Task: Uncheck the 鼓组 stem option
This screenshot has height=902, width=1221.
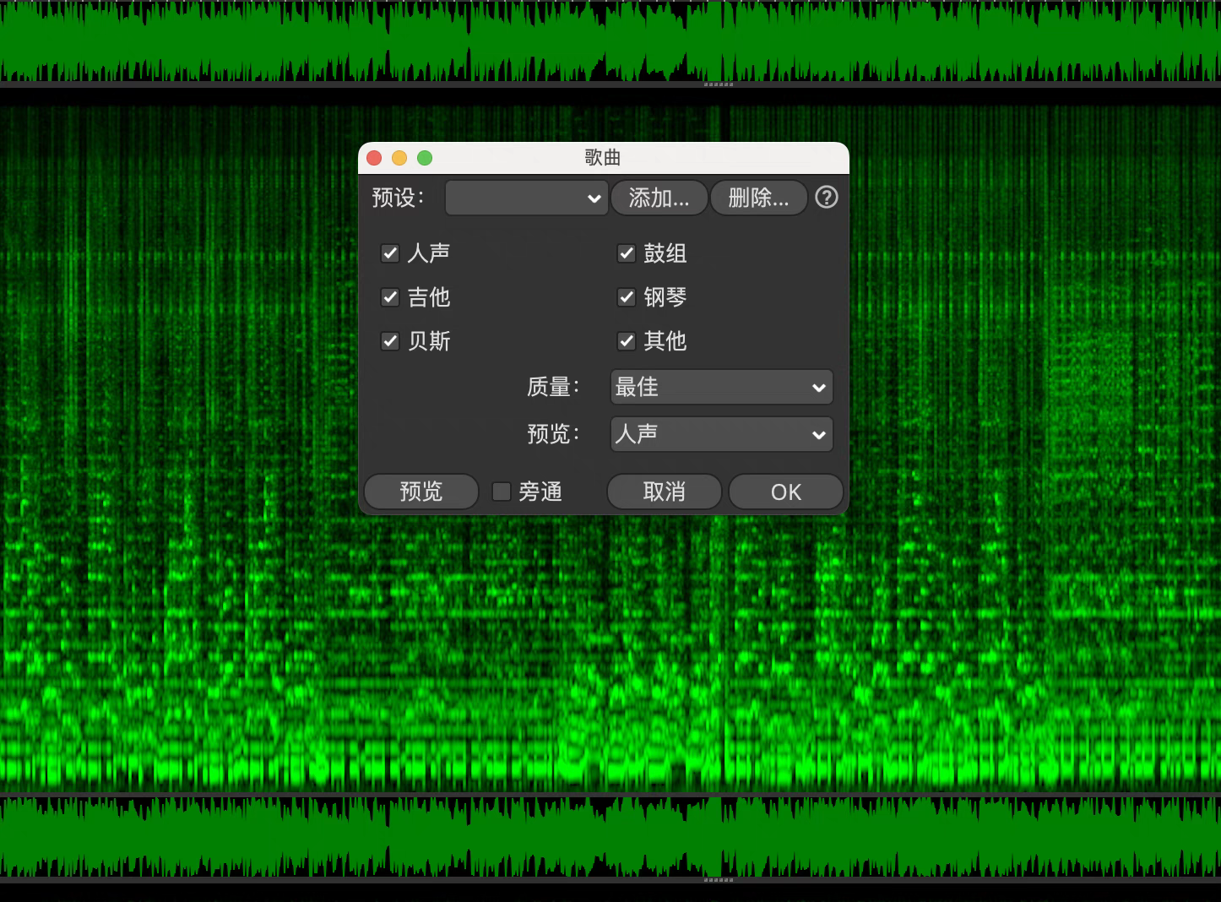Action: click(627, 253)
